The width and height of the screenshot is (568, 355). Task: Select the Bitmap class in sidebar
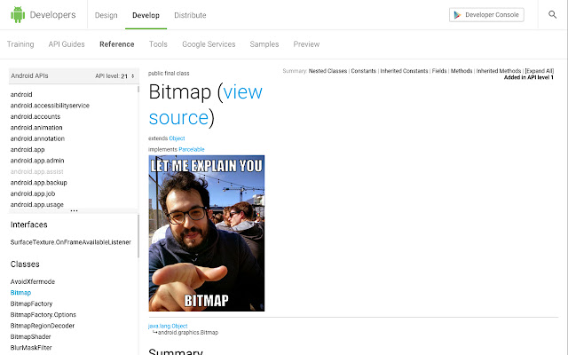click(x=20, y=293)
